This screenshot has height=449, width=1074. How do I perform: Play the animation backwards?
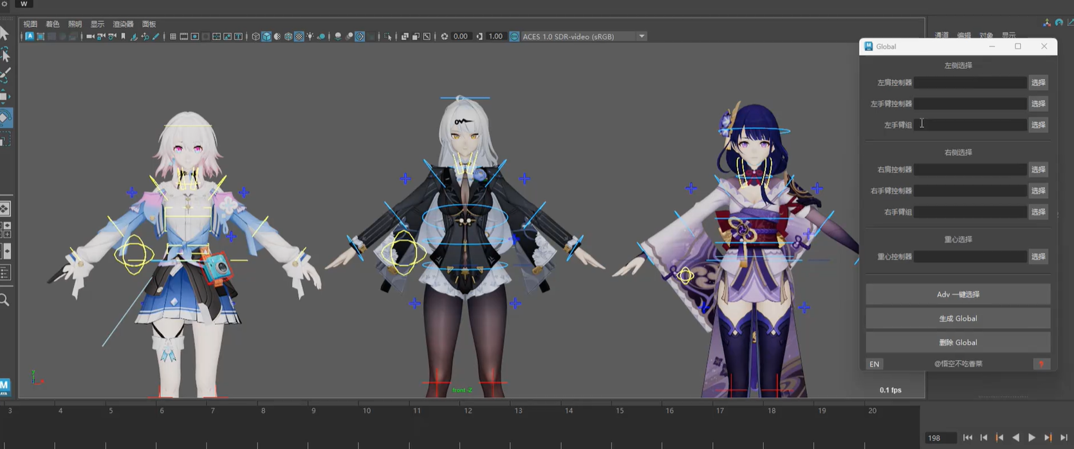(x=1016, y=437)
